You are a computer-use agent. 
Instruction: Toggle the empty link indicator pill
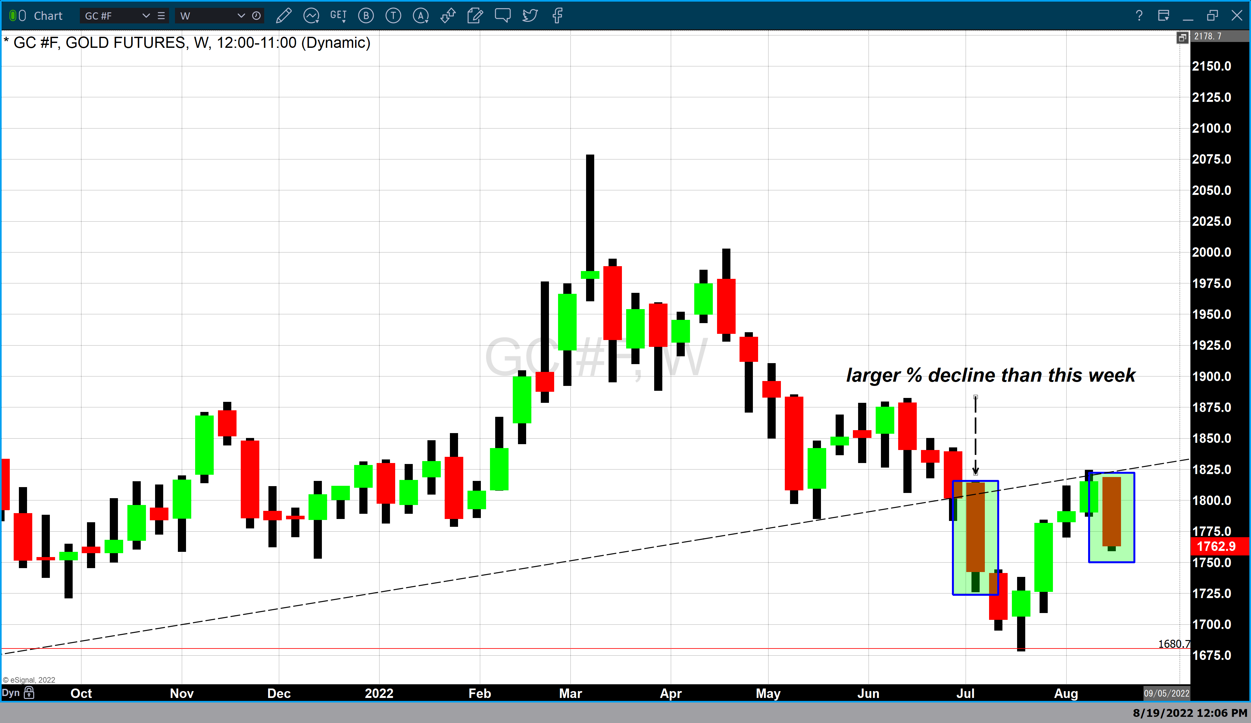[22, 16]
